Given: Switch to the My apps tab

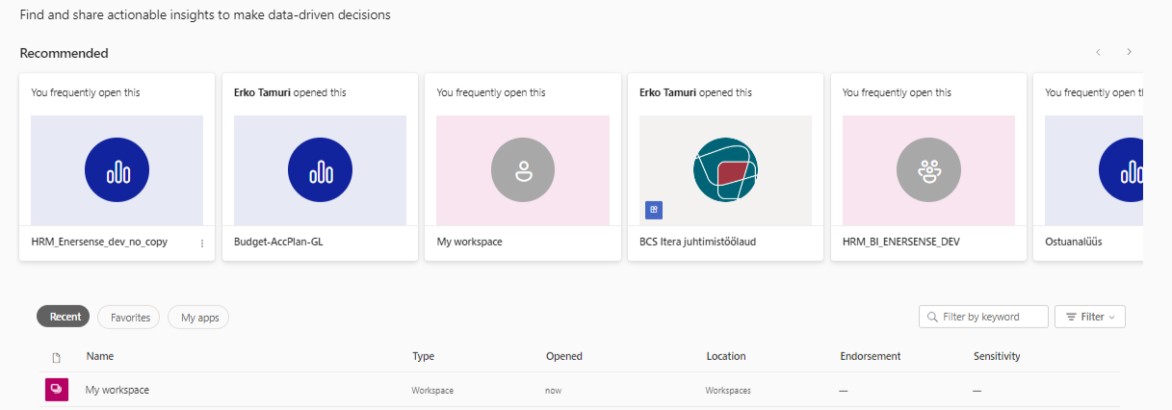Looking at the screenshot, I should pos(198,318).
